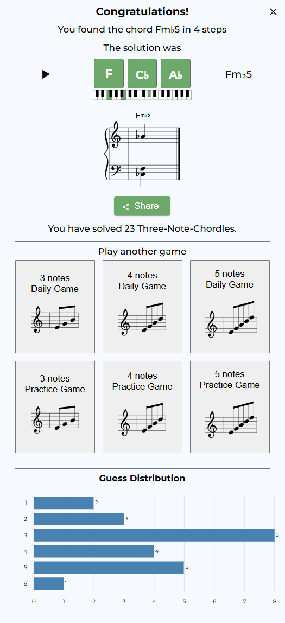Click the share icon inside Share button
Viewport: 285px width, 623px height.
click(x=125, y=207)
